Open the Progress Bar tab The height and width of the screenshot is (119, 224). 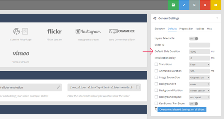click(x=186, y=29)
